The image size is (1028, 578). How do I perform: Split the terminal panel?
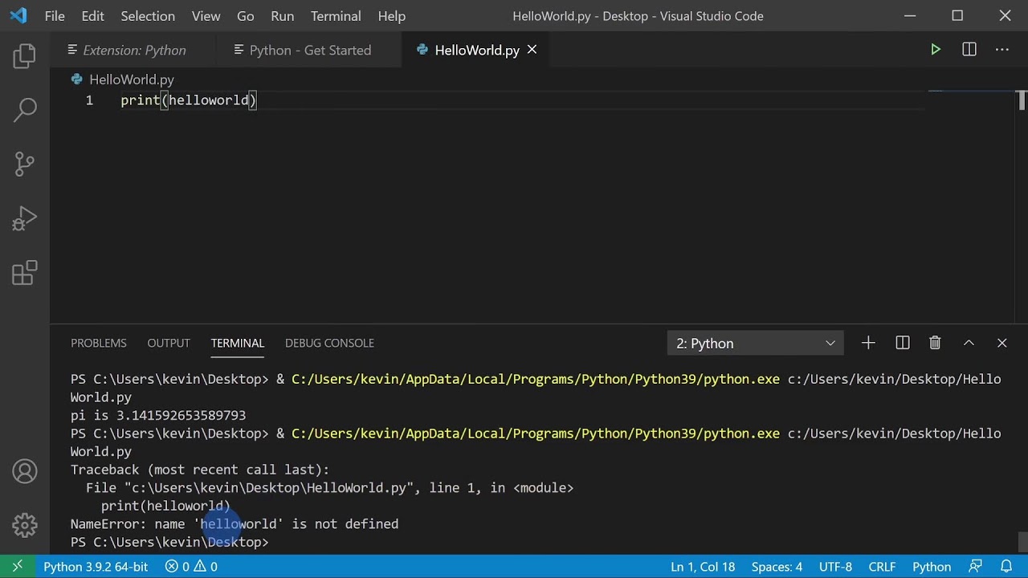coord(903,343)
